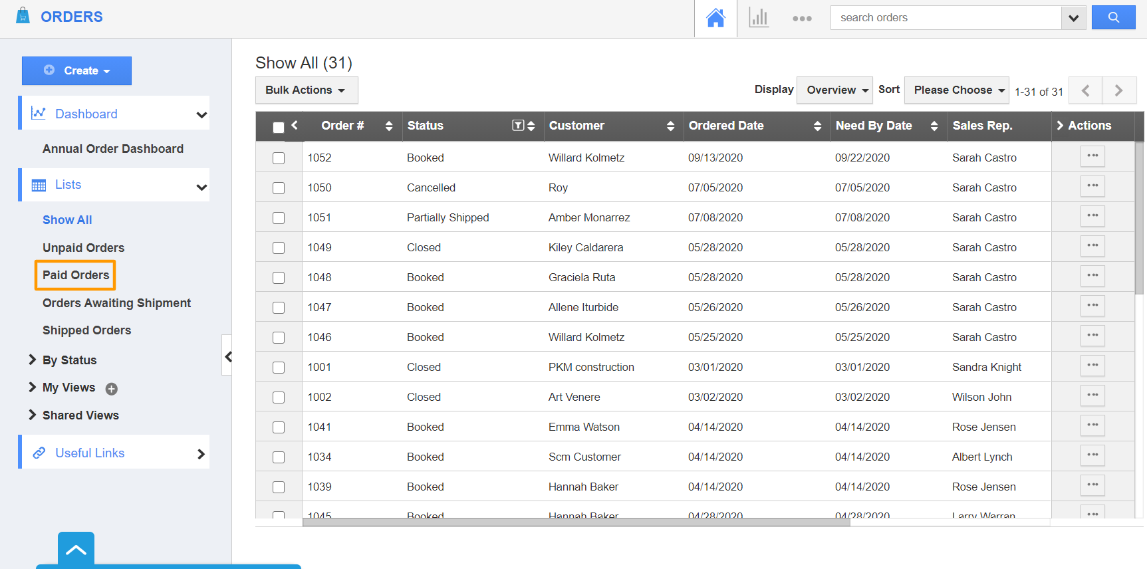Open the Sort Please Choose dropdown
1147x569 pixels.
(x=957, y=90)
